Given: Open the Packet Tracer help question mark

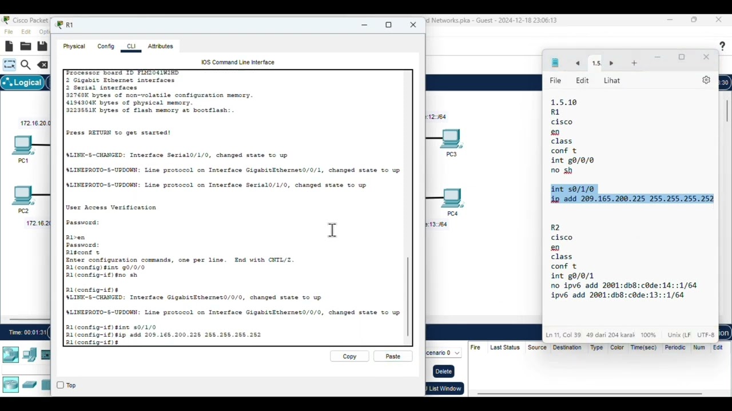Looking at the screenshot, I should tap(722, 46).
